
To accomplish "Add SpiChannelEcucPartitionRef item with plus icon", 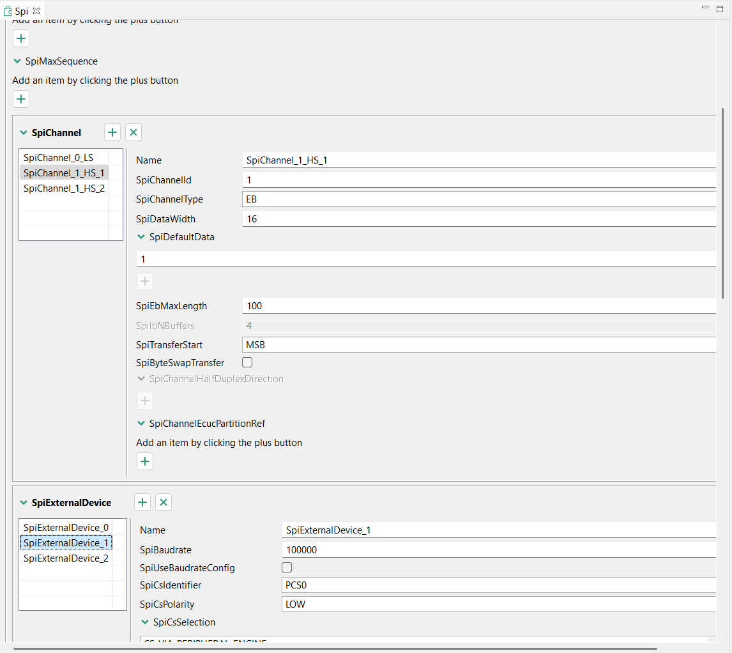I will [145, 461].
